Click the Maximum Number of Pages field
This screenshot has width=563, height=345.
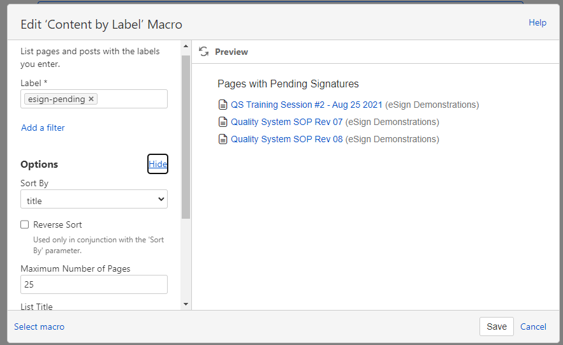94,284
